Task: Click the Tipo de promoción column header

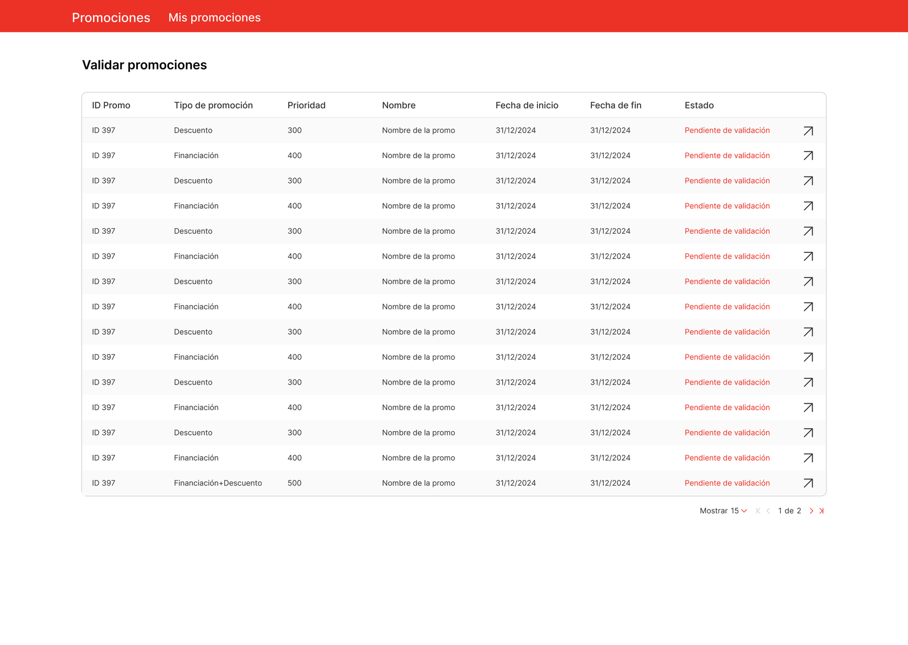Action: [213, 106]
